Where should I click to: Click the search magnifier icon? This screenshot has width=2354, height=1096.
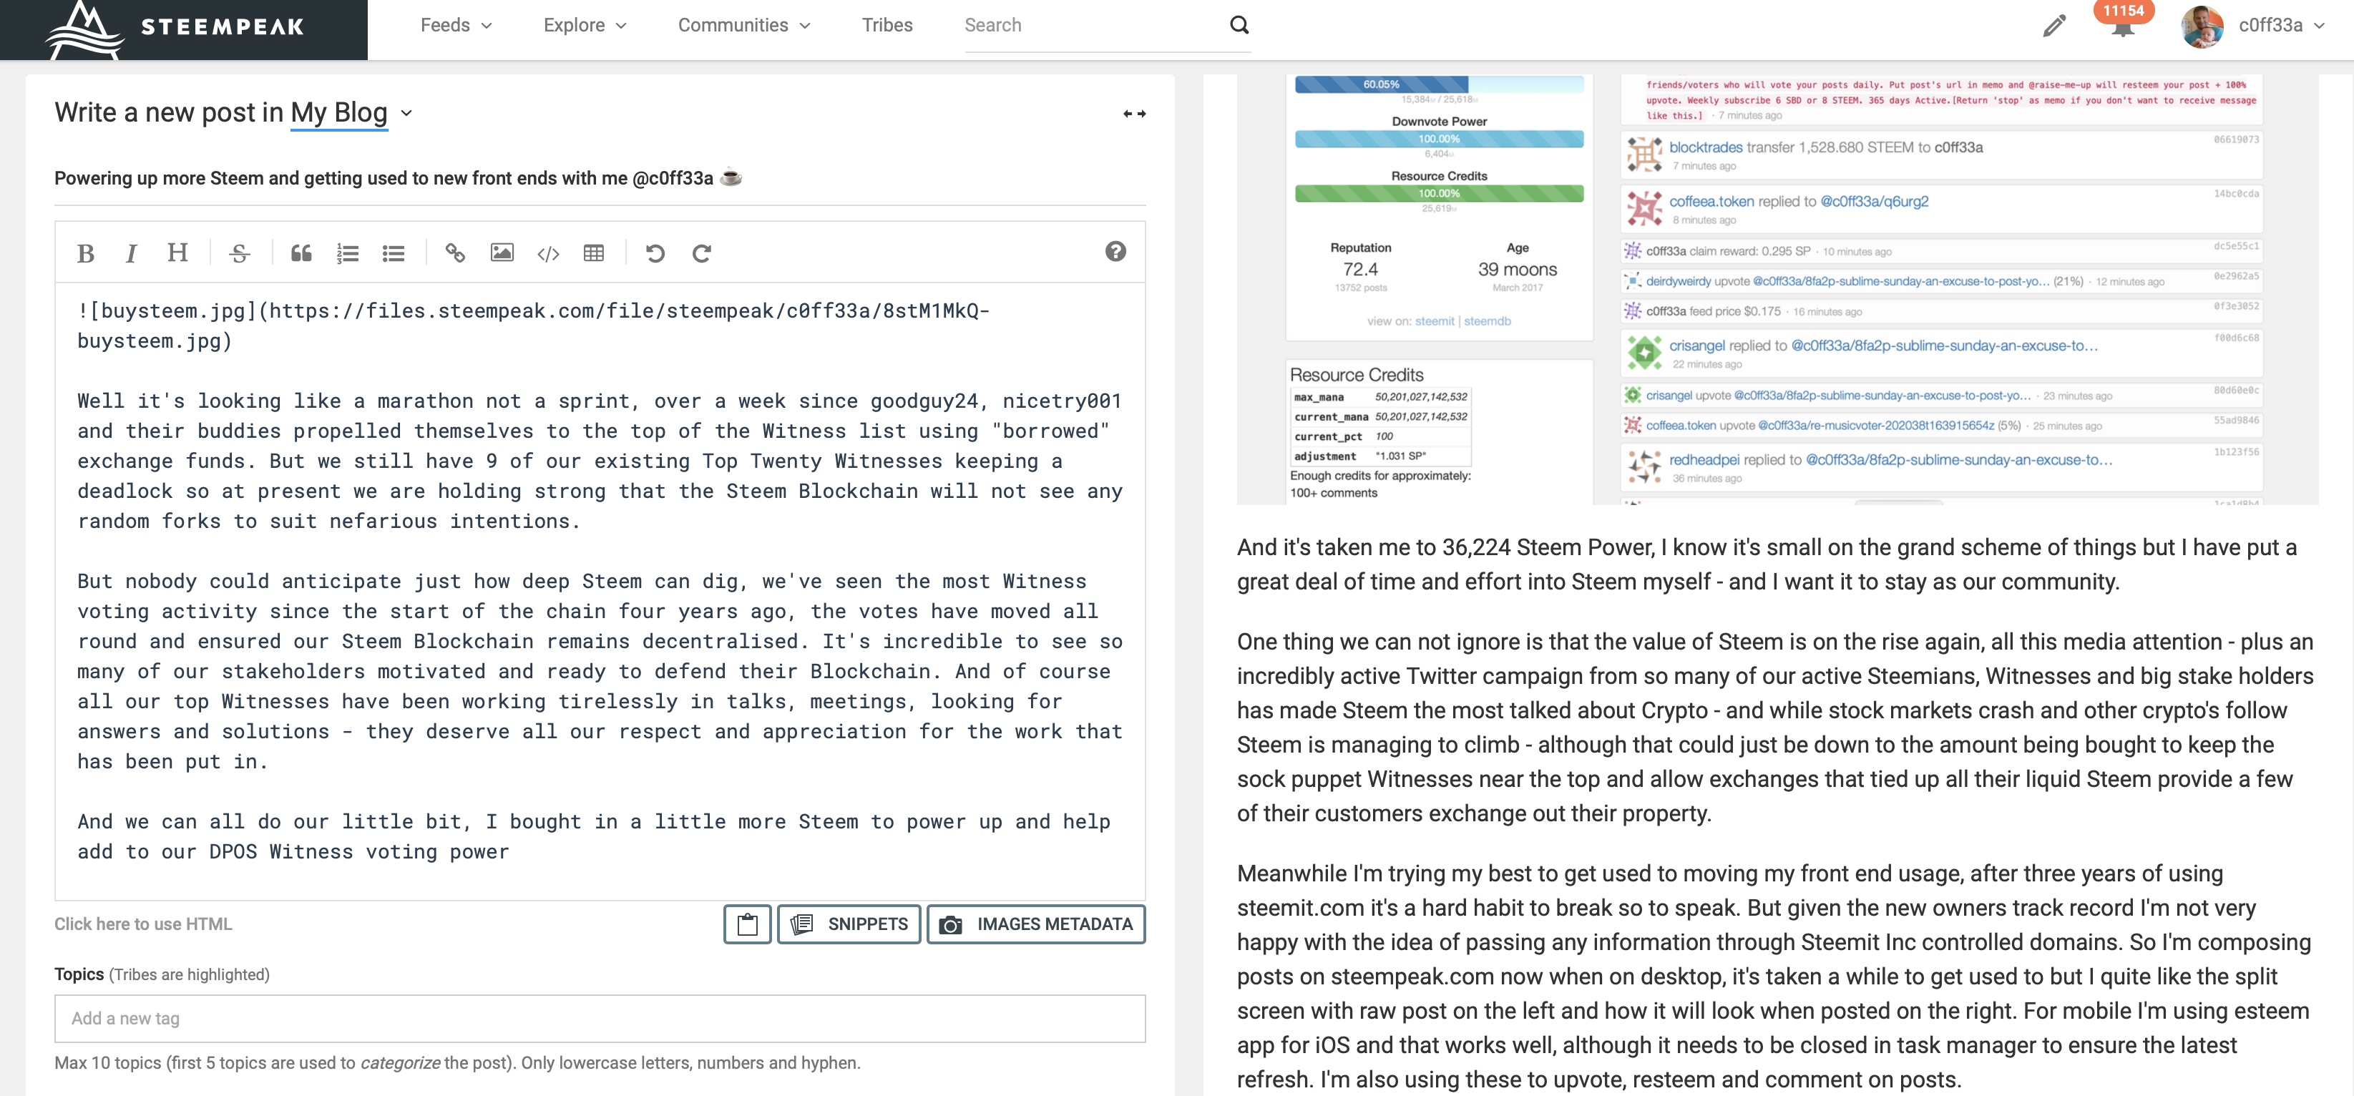click(1239, 24)
